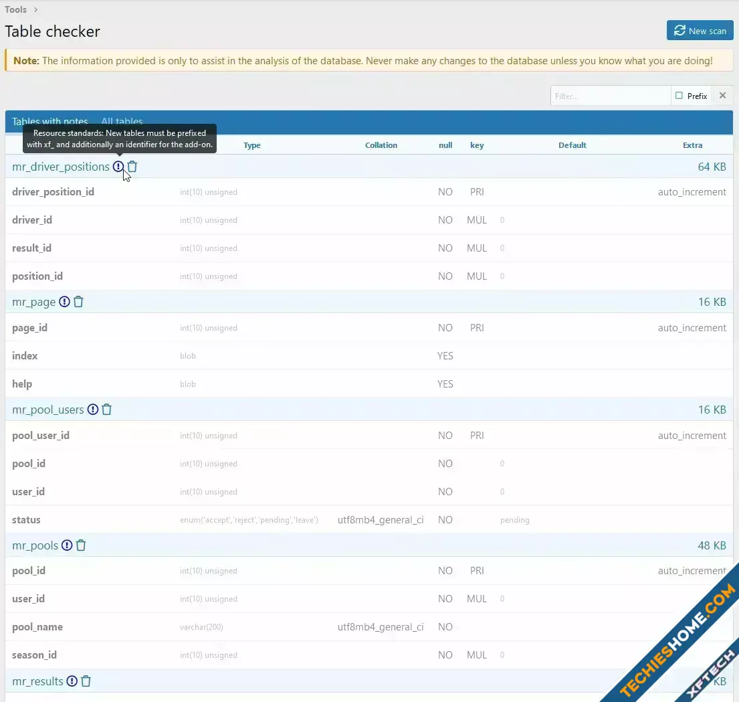
Task: Click the mr_pools table heading
Action: click(x=35, y=545)
